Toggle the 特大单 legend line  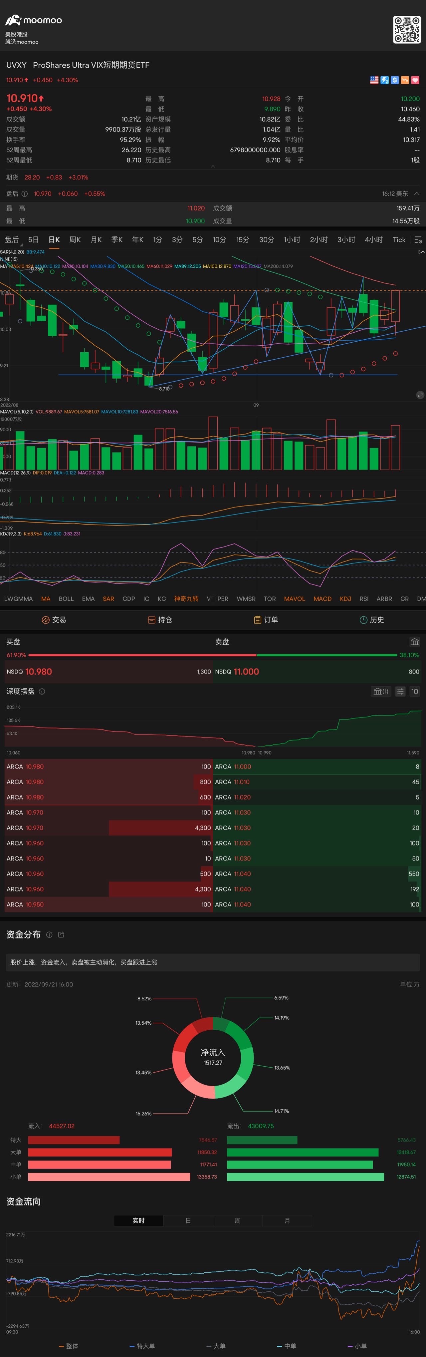(142, 1346)
